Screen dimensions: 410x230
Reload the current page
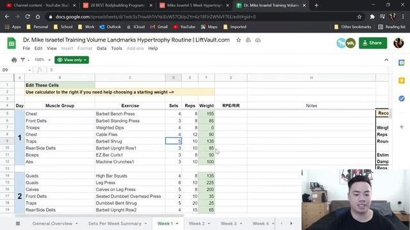tap(28, 17)
